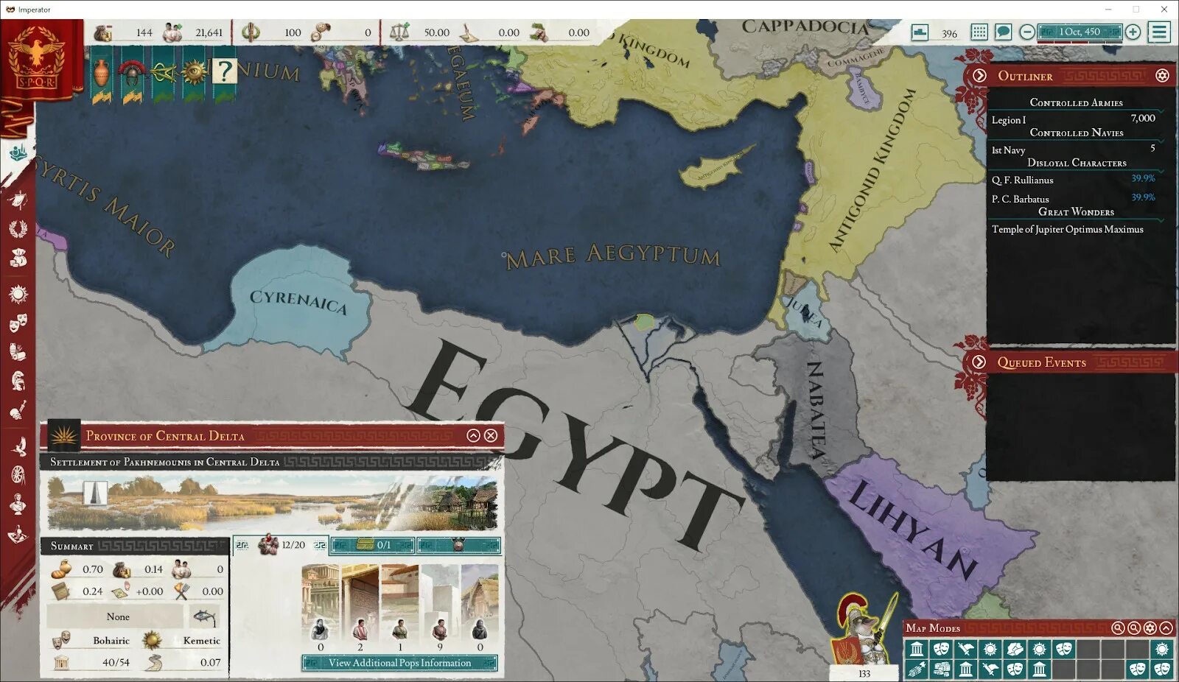Increase game speed with plus button
Viewport: 1179px width, 682px height.
(x=1133, y=32)
